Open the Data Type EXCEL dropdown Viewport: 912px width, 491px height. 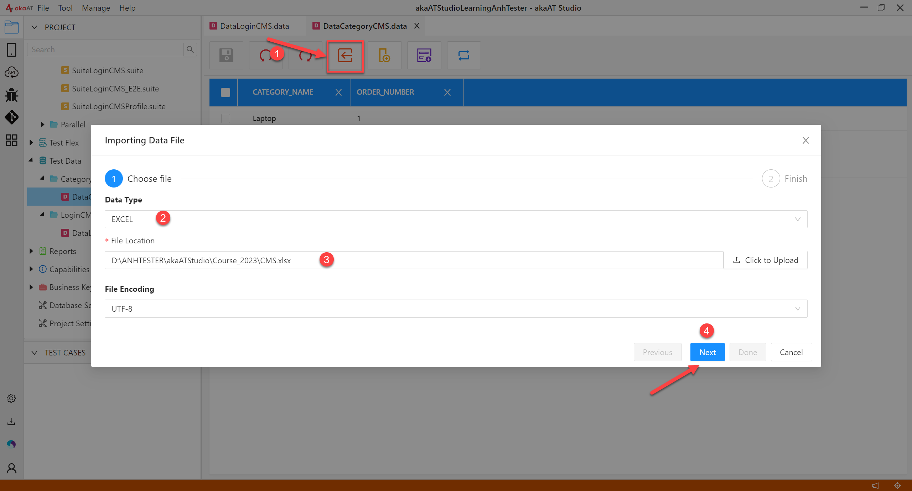point(456,219)
